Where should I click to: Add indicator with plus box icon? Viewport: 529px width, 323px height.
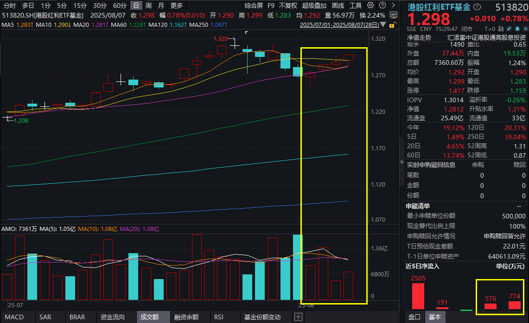pos(298,317)
